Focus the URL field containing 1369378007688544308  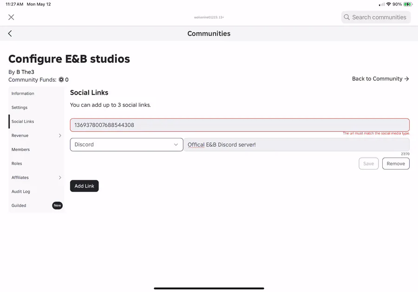coord(240,125)
